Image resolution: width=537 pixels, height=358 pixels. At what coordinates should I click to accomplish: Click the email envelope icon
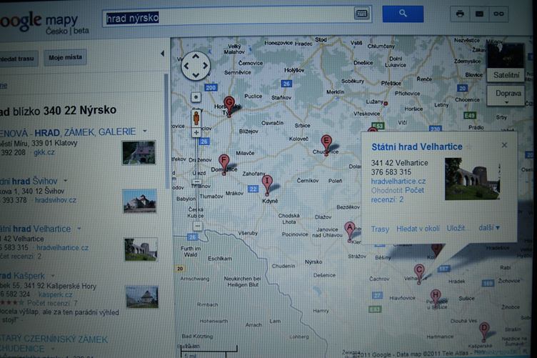[479, 14]
